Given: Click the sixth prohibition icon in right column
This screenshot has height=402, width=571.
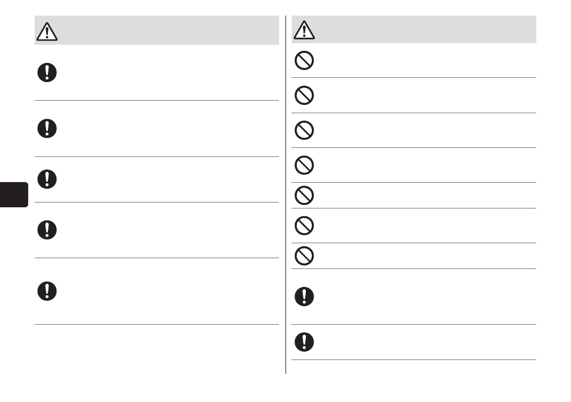Looking at the screenshot, I should click(304, 226).
